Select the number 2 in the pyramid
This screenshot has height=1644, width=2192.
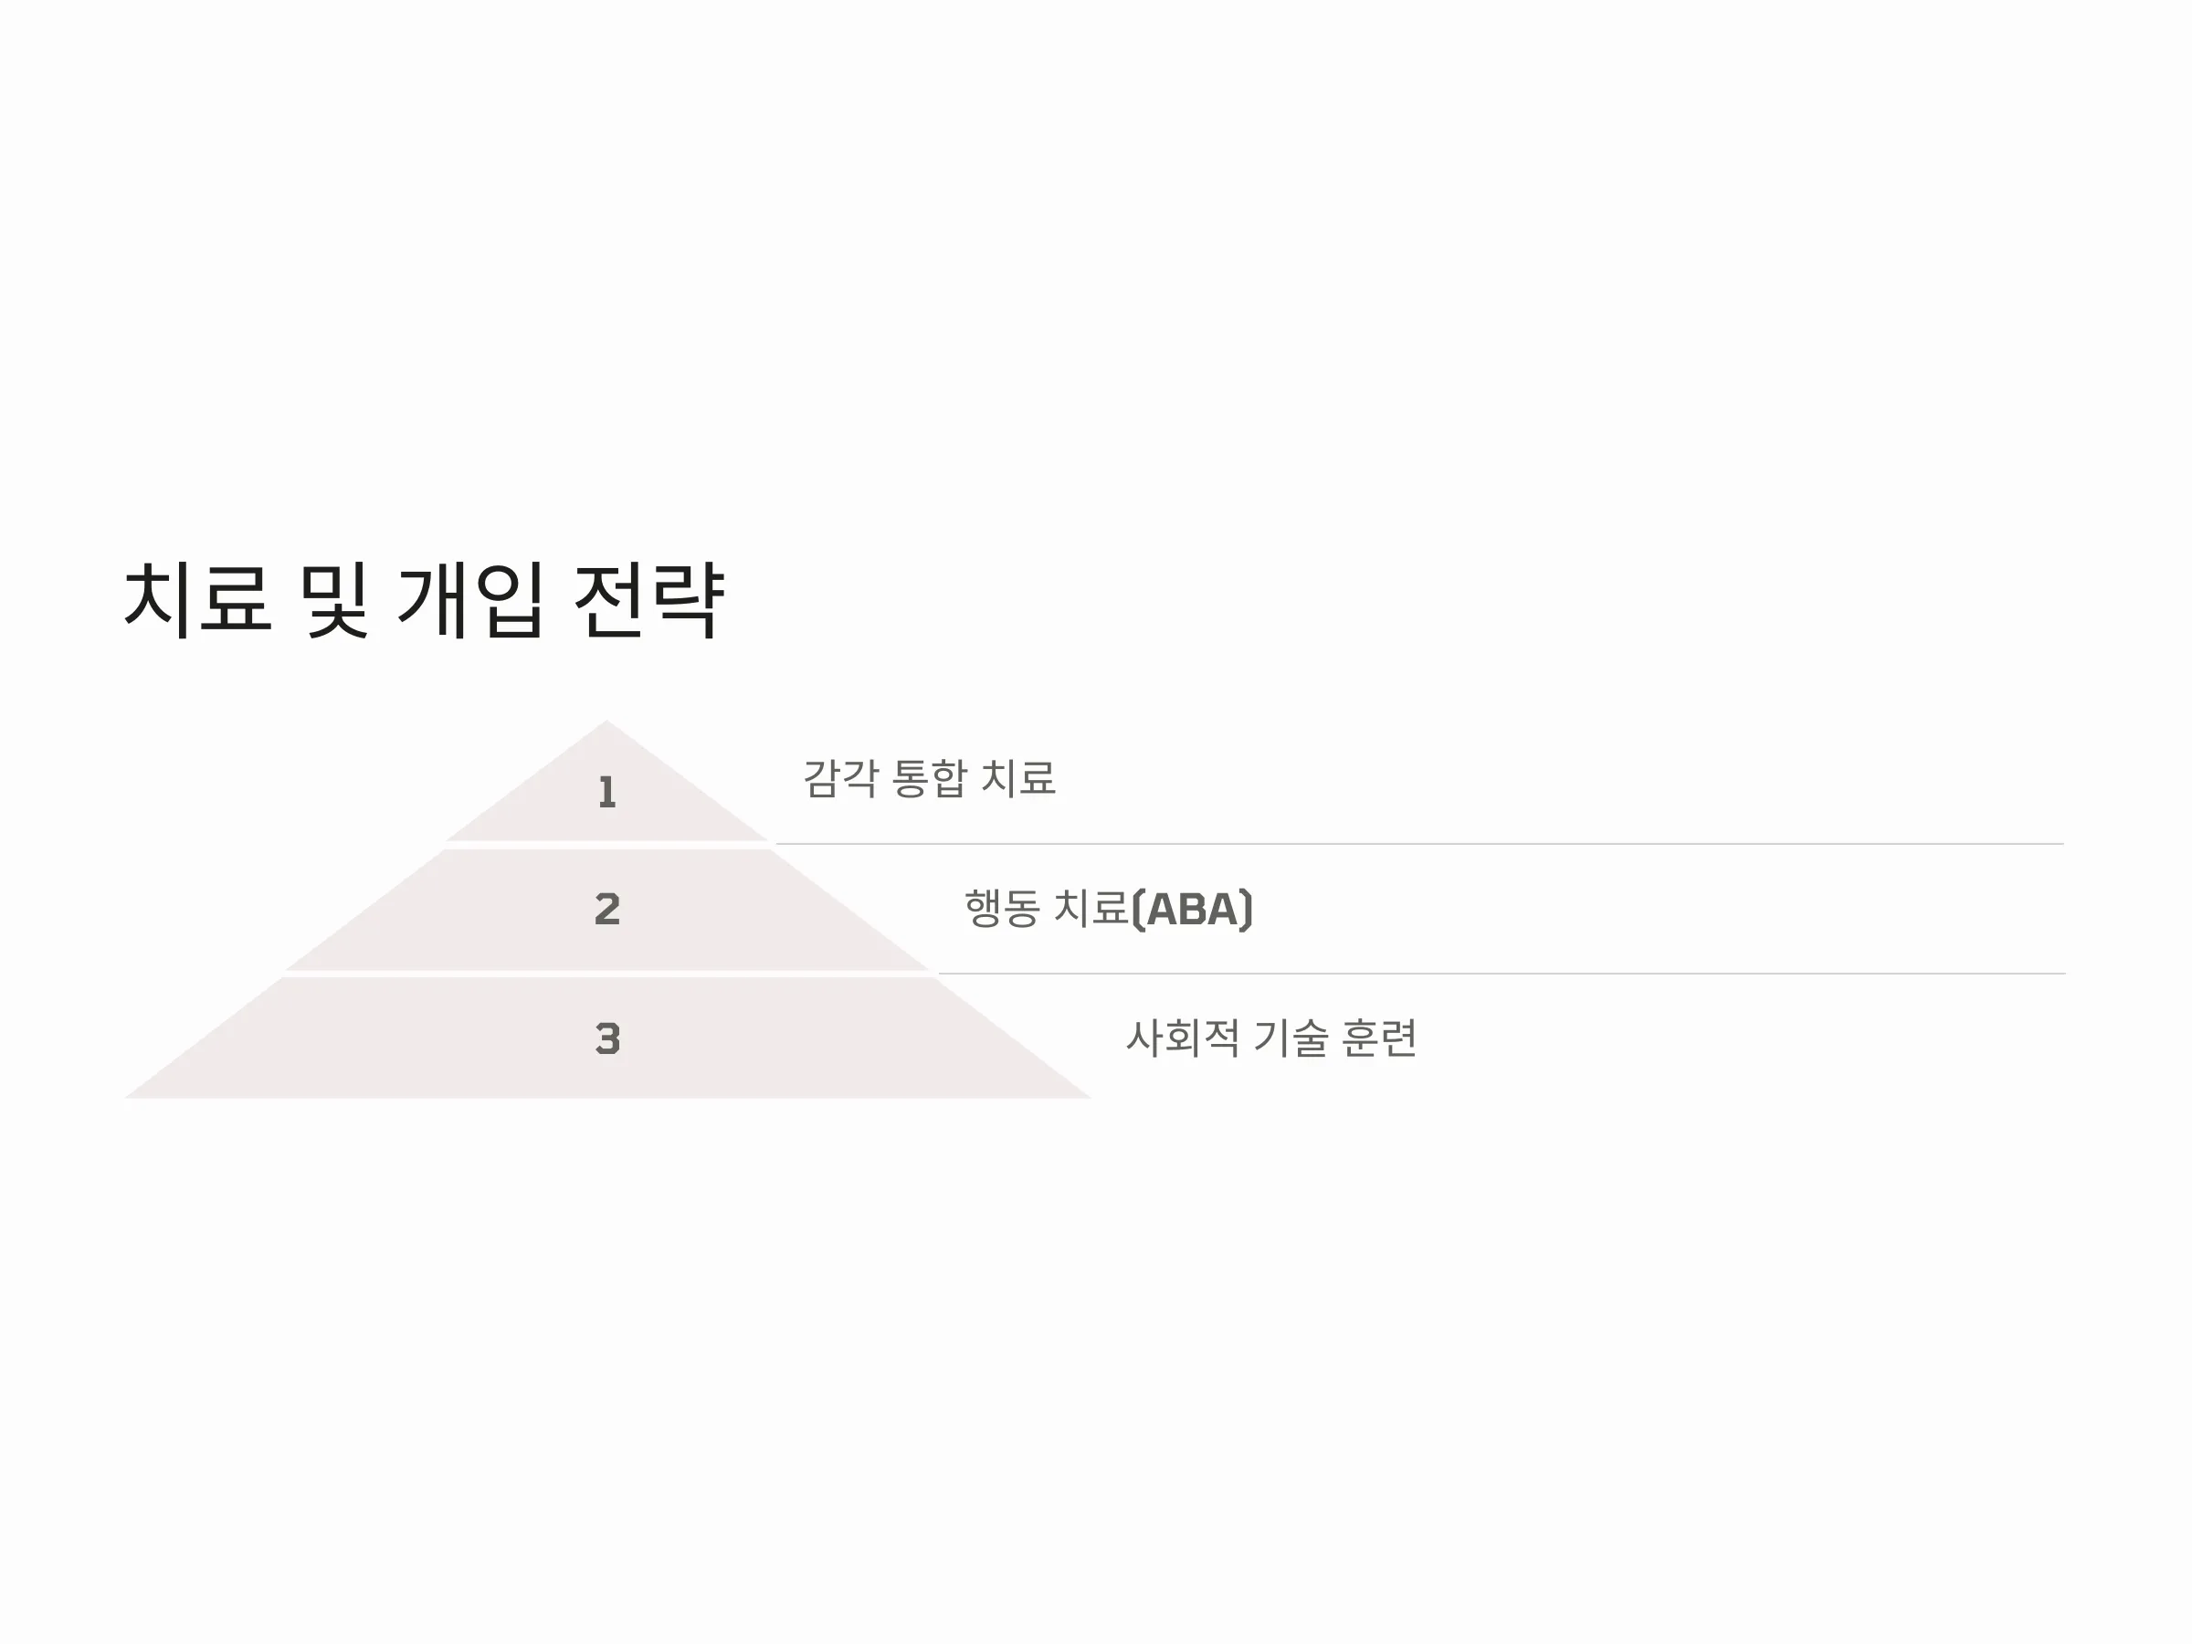click(607, 909)
